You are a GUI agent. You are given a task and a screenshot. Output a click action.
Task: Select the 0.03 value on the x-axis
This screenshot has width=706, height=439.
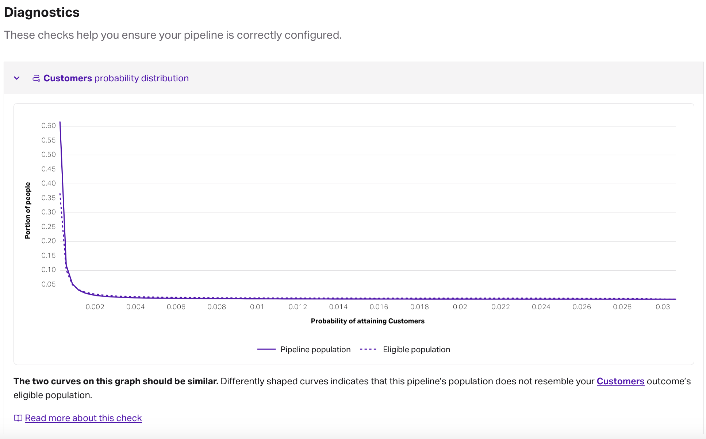(663, 307)
